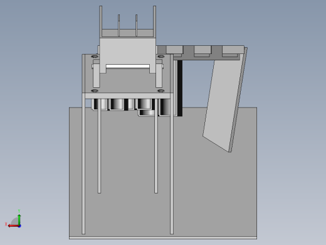
Task: Select the right thin pin atop the bracket
Action: click(136, 25)
